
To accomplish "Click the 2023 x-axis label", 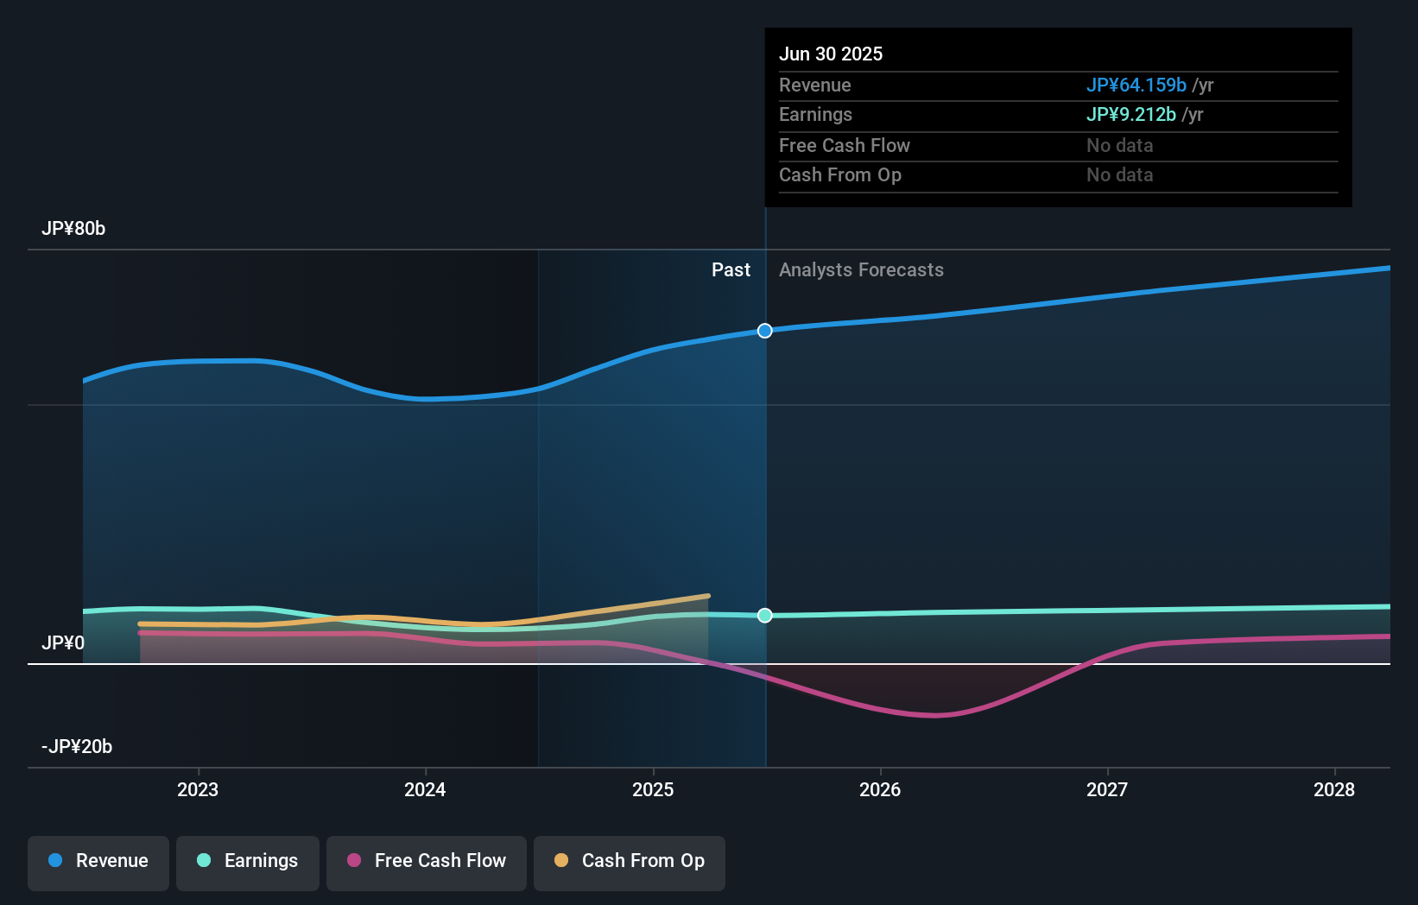I will (x=198, y=790).
